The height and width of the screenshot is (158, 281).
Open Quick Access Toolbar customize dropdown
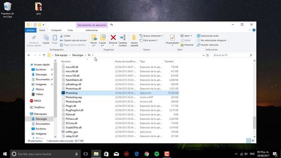point(43,25)
